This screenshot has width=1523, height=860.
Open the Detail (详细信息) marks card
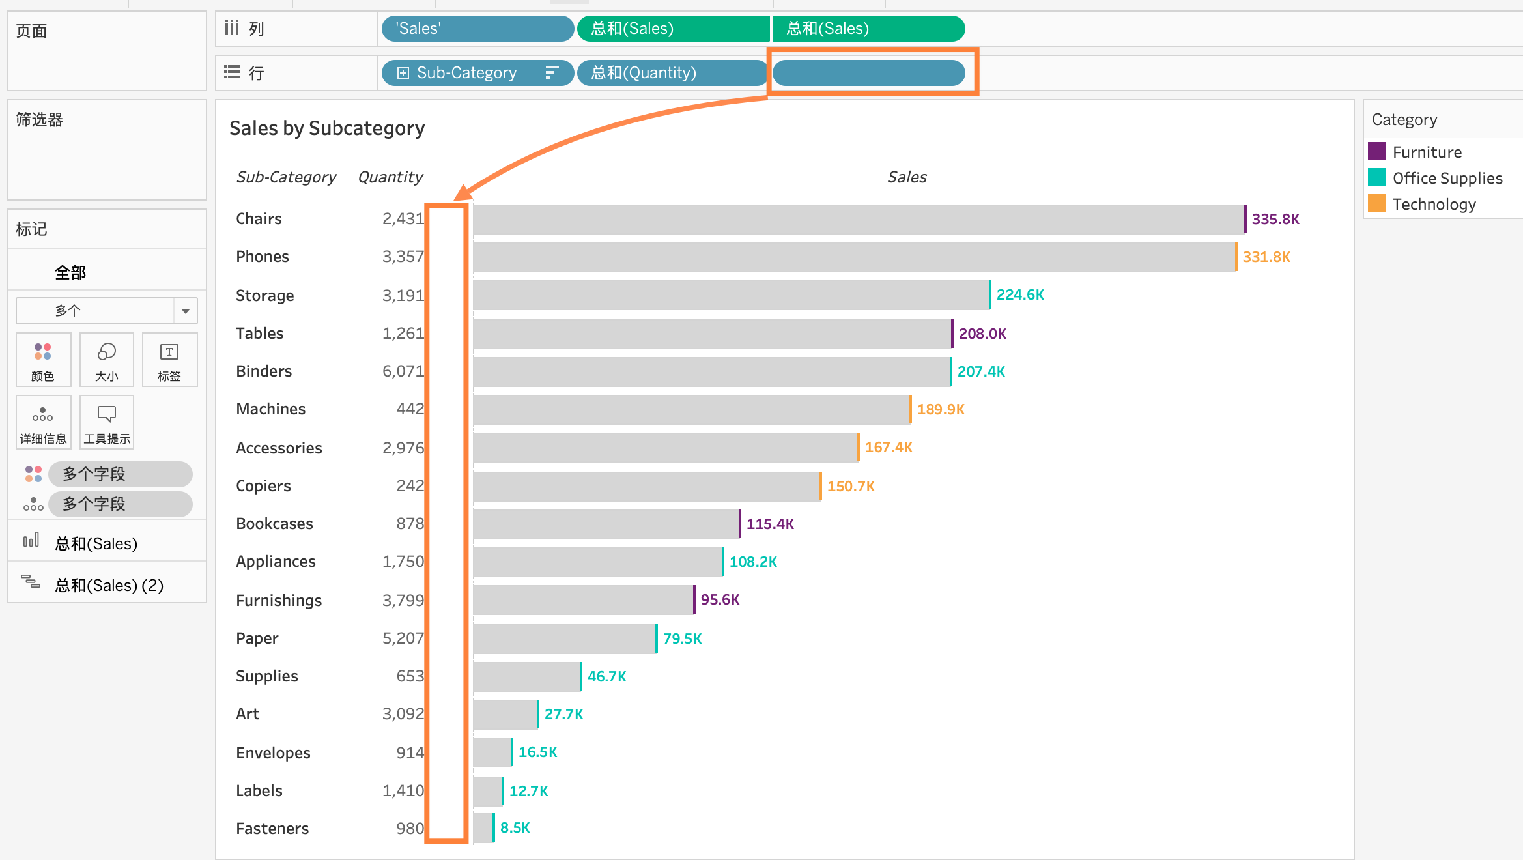(x=43, y=422)
